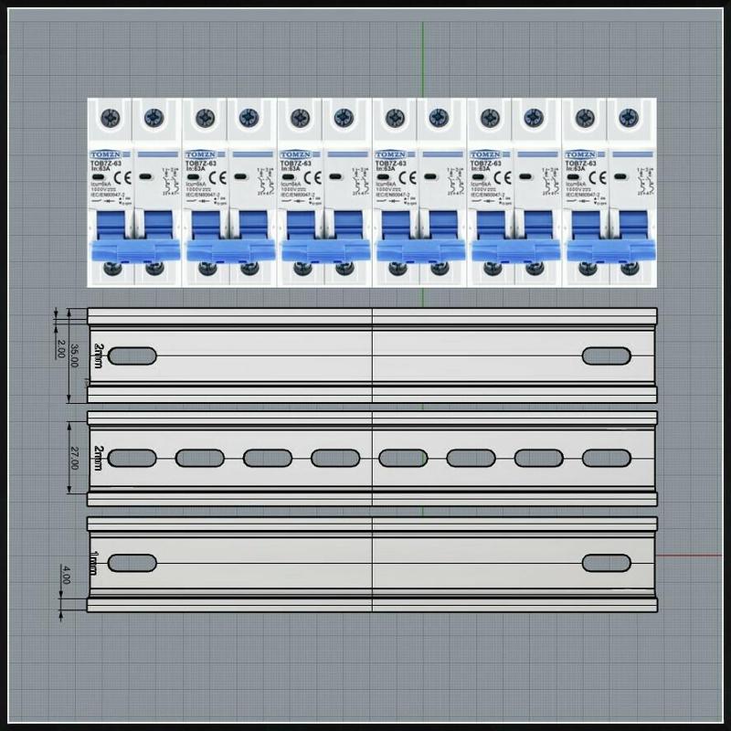Select the 4.00 dimension text
This screenshot has height=731, width=731.
coord(66,576)
